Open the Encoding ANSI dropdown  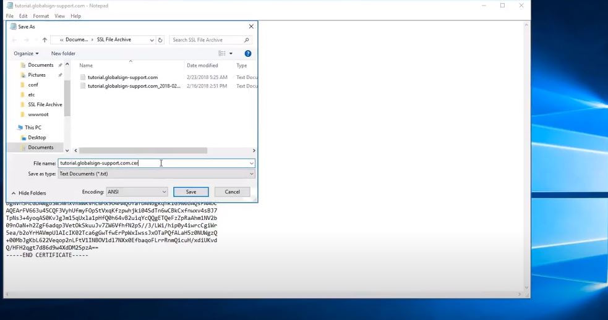pos(137,192)
